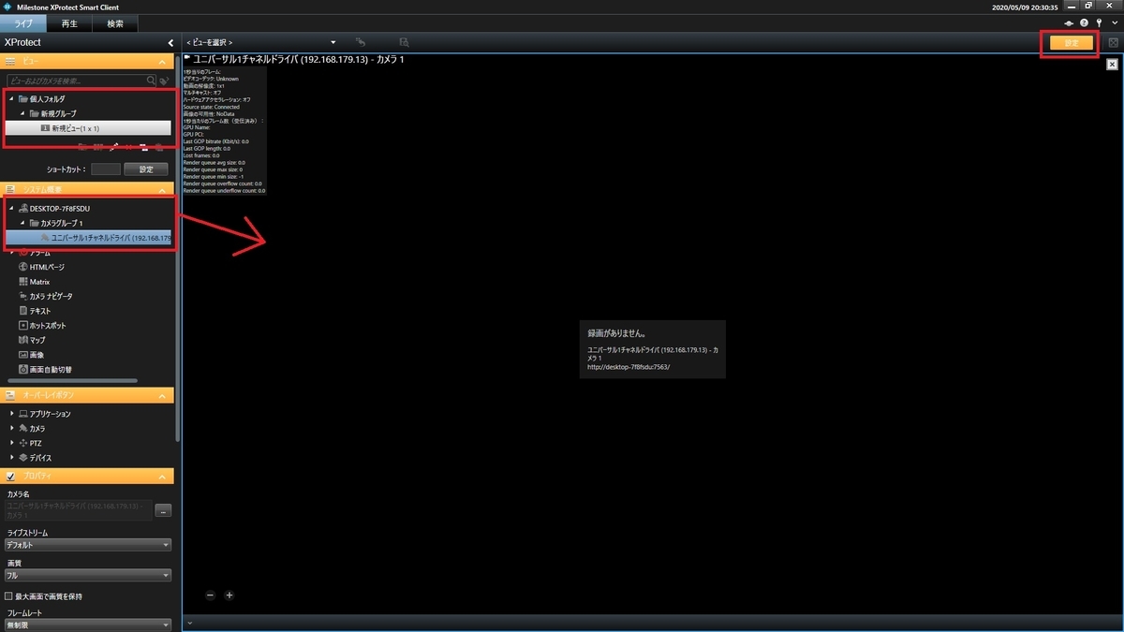Open the 再生 tab
The width and height of the screenshot is (1124, 632).
pyautogui.click(x=67, y=23)
